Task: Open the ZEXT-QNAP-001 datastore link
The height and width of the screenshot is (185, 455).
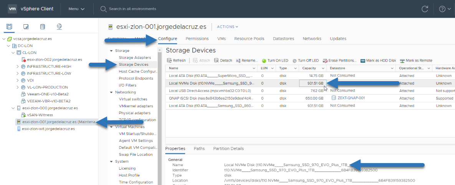Action: (351, 98)
